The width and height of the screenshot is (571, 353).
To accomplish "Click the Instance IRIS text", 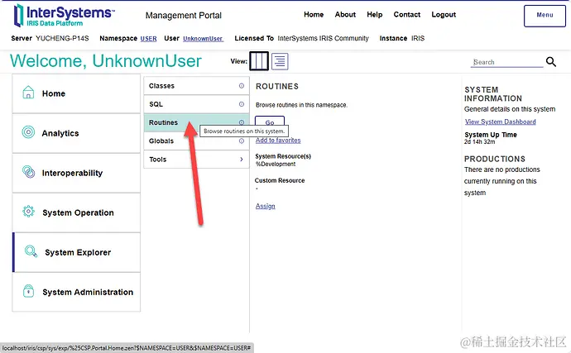I will click(x=402, y=38).
